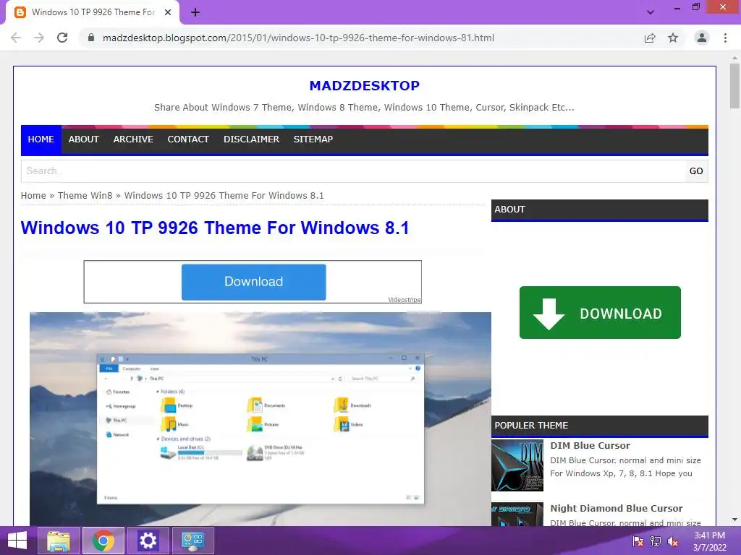Click the address bar URL
The width and height of the screenshot is (741, 555).
[298, 38]
